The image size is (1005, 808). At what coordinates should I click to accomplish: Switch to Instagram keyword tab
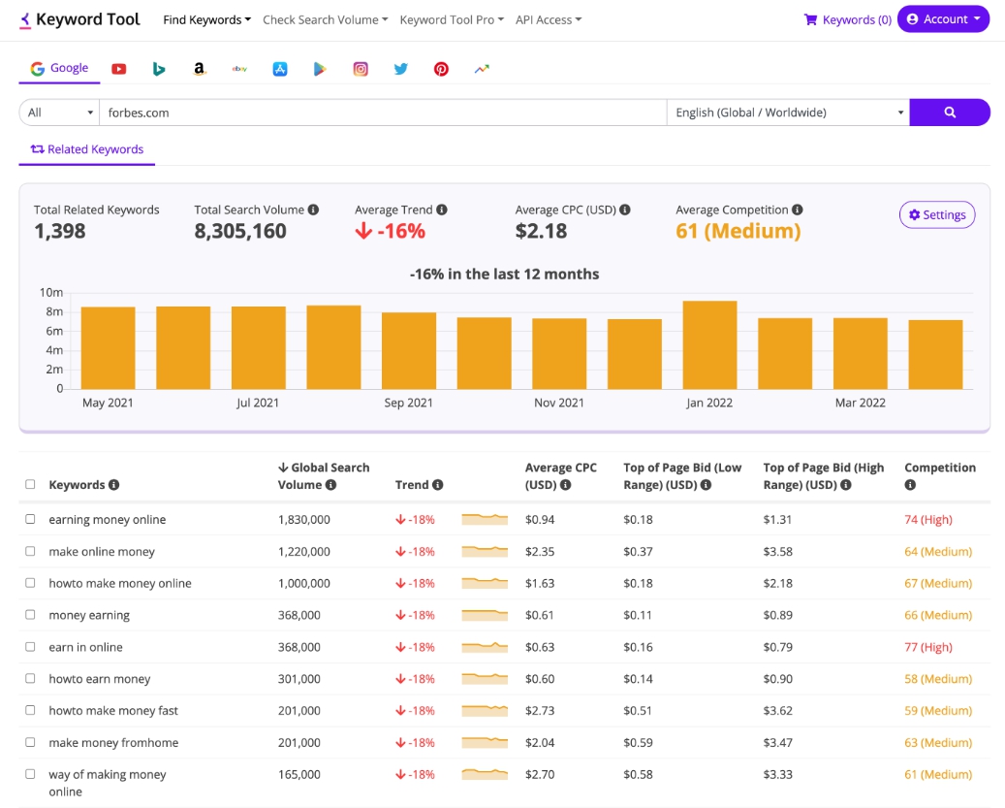(361, 69)
